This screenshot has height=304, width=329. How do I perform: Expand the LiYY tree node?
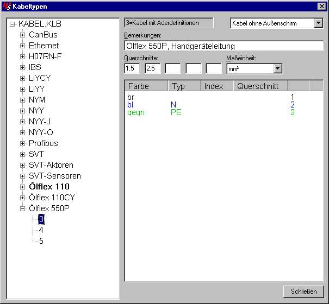tap(22, 89)
